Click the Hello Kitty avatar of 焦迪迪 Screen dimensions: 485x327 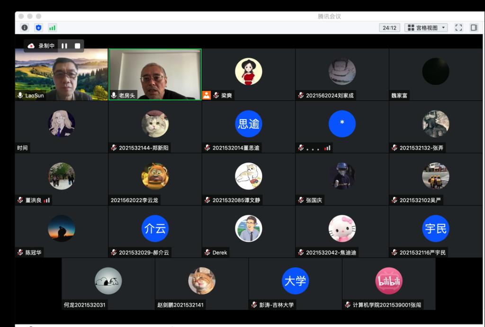coord(342,229)
